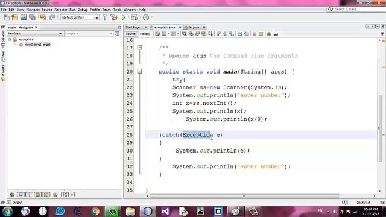The width and height of the screenshot is (386, 217).
Task: Toggle Show Inherited Members filter in Navigator
Action: 12,194
